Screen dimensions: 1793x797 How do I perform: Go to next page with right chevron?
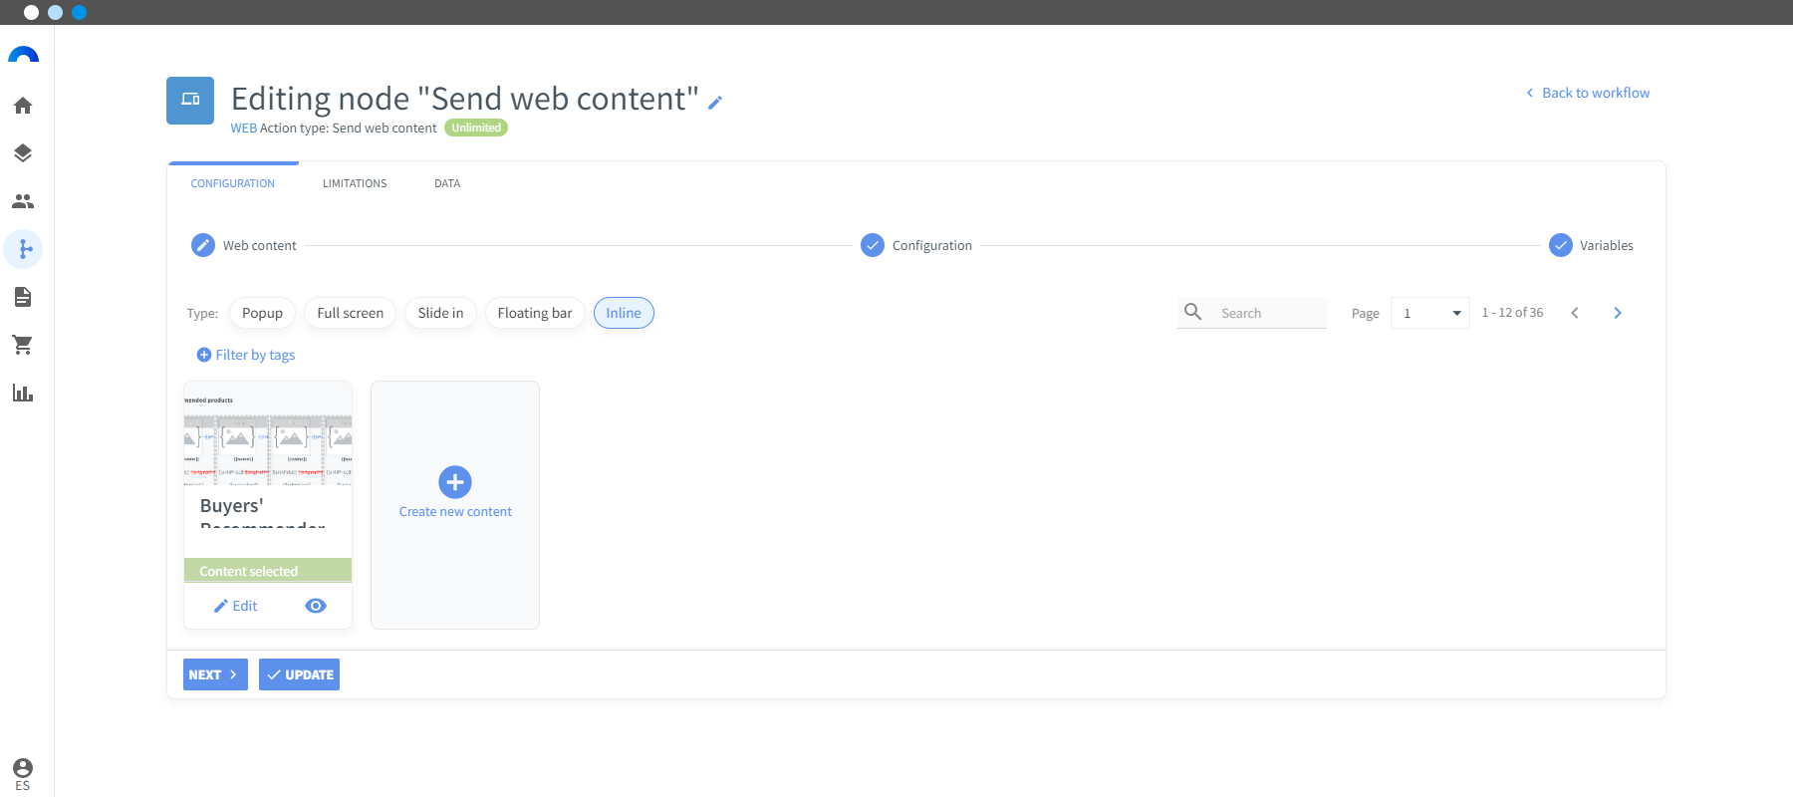[1618, 313]
